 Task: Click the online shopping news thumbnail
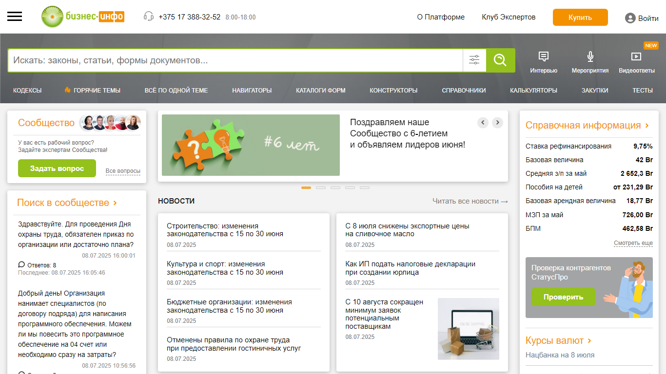click(x=469, y=329)
